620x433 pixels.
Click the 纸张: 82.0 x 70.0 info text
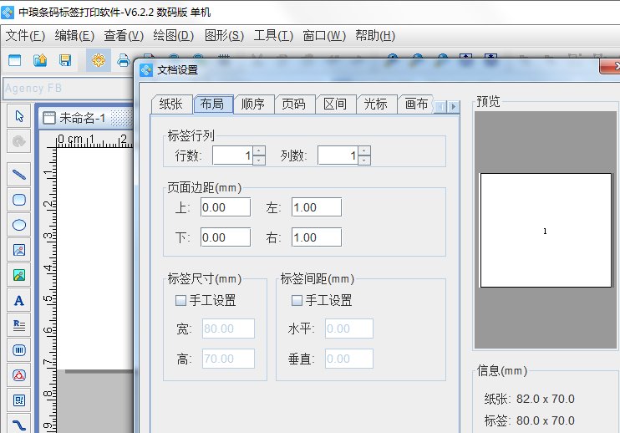coord(530,399)
